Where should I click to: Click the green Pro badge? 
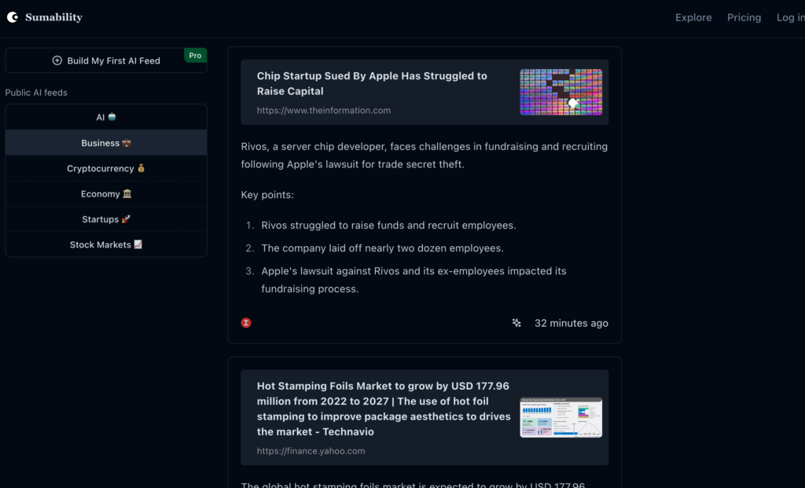[x=195, y=55]
